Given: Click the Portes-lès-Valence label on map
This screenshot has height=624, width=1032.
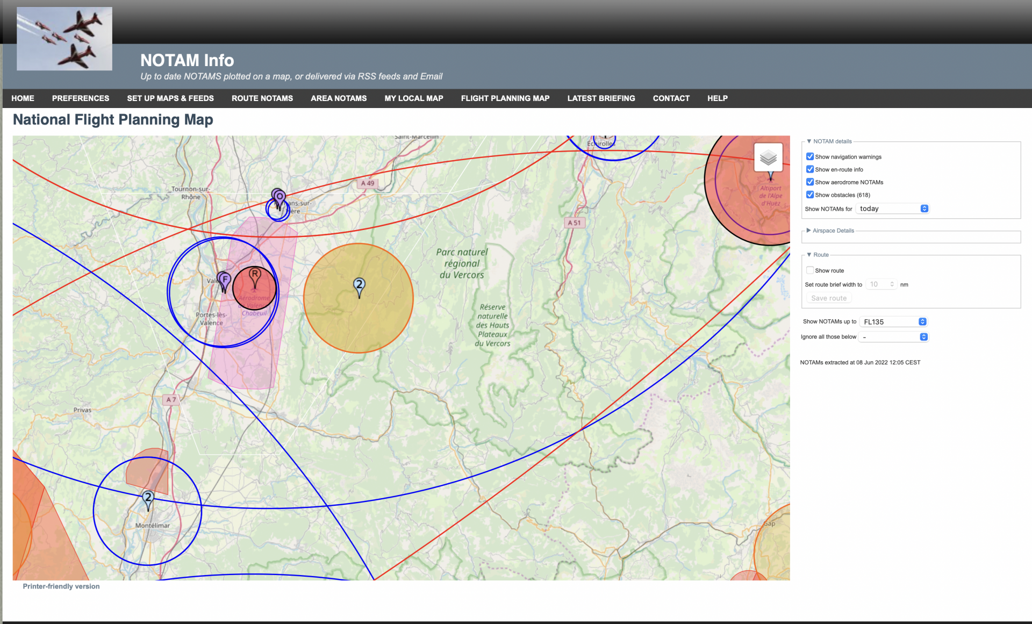Looking at the screenshot, I should click(211, 319).
